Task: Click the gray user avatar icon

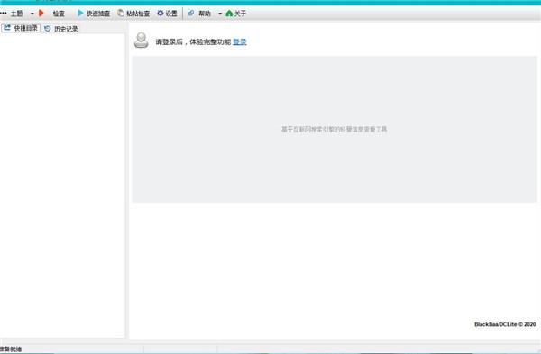Action: (142, 41)
